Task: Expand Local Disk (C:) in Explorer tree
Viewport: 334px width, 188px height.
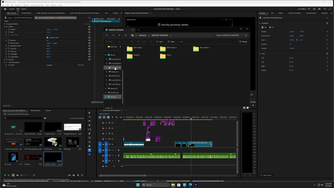Action: (106, 59)
